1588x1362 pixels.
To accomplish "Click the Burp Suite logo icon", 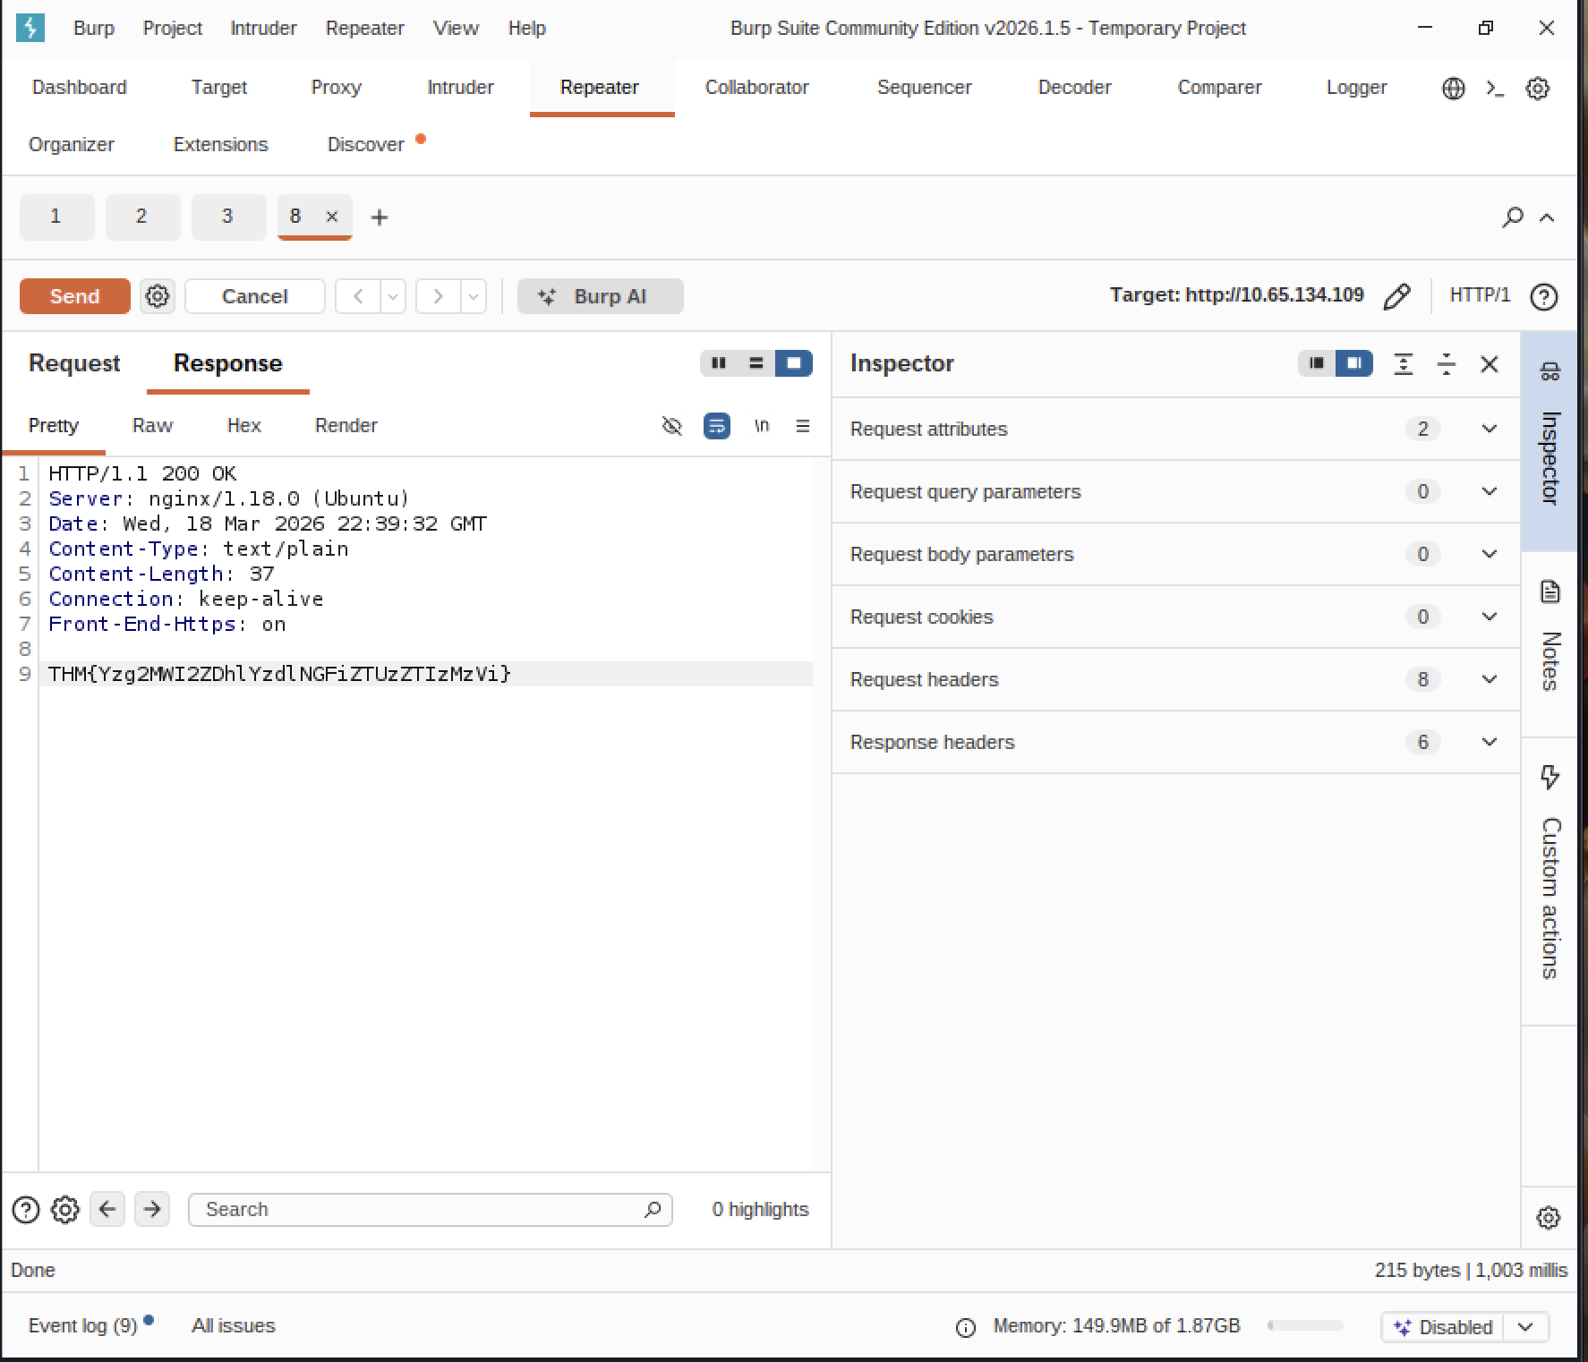I will pos(30,28).
